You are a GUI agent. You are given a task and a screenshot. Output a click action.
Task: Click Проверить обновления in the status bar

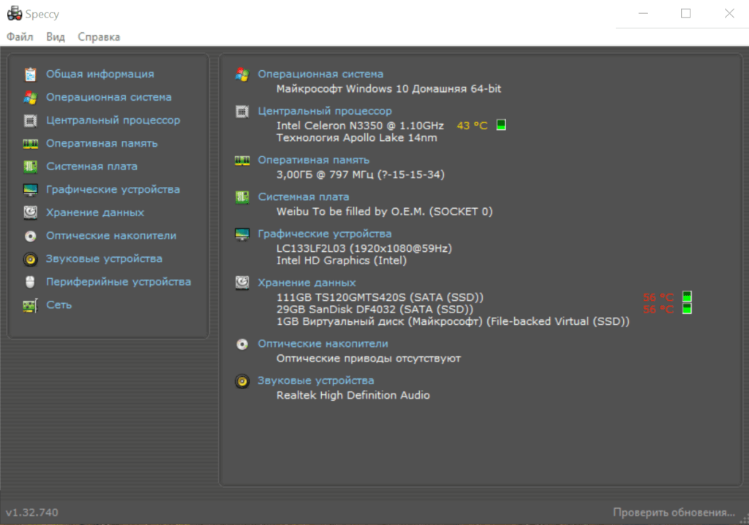point(674,513)
